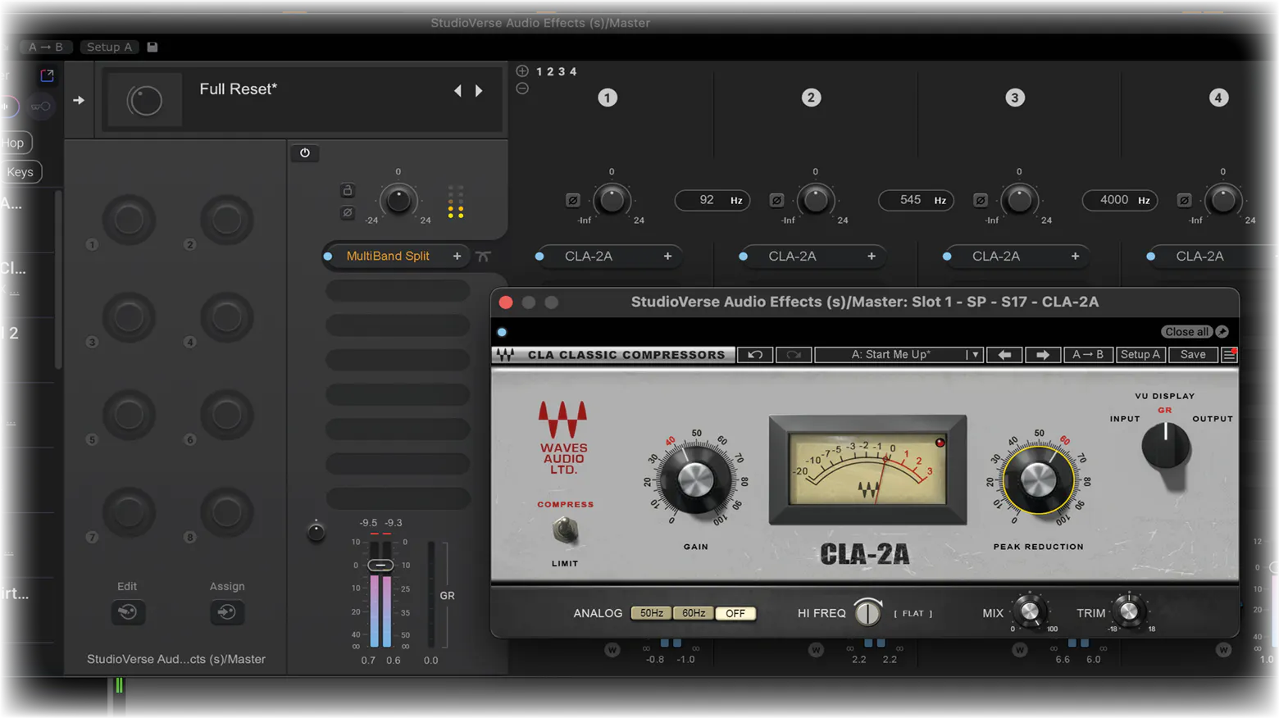Toggle band 2 CLA-2A enable dot
The height and width of the screenshot is (718, 1279).
click(x=743, y=257)
